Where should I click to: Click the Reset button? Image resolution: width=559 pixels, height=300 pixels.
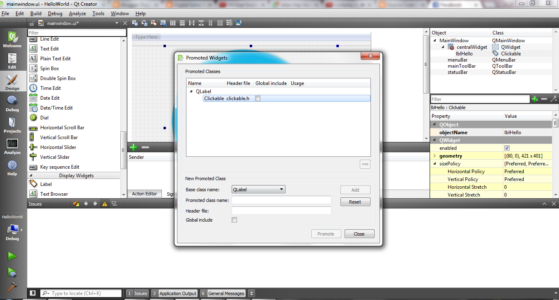(355, 202)
